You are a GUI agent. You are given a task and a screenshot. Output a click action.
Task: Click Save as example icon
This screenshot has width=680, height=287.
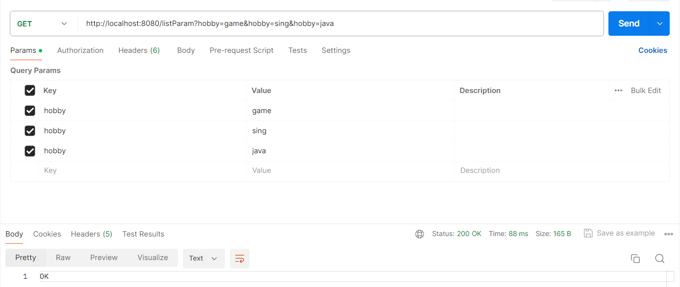pos(588,233)
